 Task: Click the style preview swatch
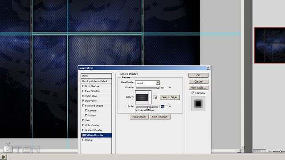198,104
